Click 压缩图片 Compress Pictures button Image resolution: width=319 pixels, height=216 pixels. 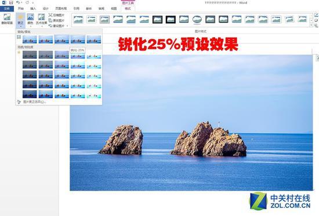[x=57, y=15]
